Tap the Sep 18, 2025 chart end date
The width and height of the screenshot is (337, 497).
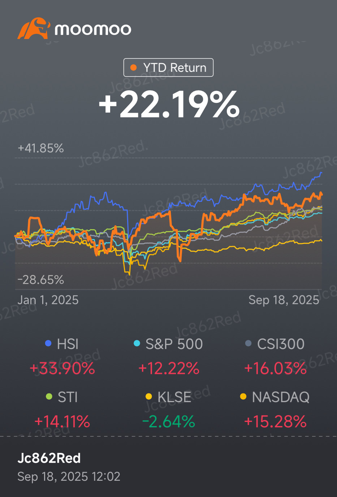point(284,300)
